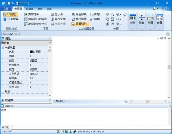Viewport: 172px width, 134px height.
Task: Click the drawing area horizontal scrollbar thumb
Action: click(x=148, y=101)
